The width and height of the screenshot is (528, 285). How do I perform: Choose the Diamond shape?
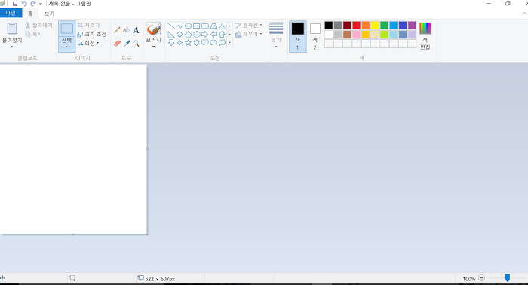pyautogui.click(x=180, y=35)
